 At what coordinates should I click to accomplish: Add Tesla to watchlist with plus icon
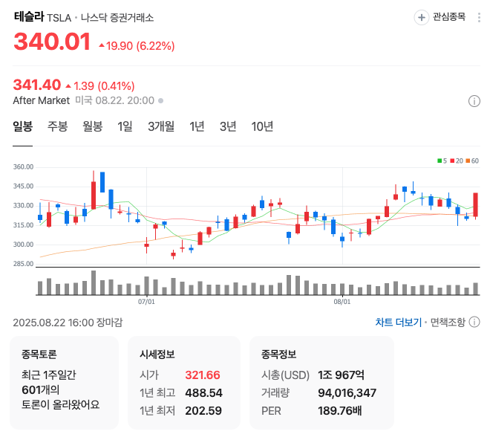[x=421, y=17]
